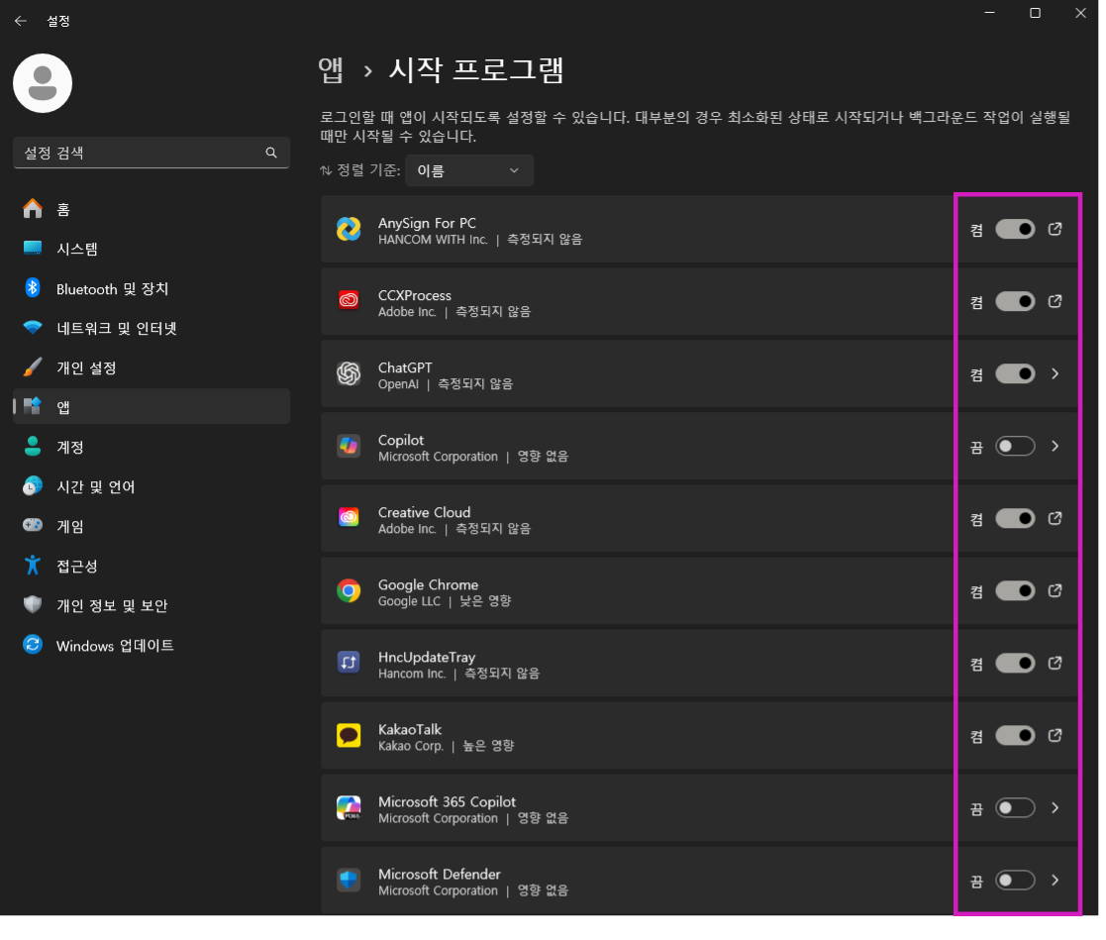Open 게임 settings category

pos(151,526)
